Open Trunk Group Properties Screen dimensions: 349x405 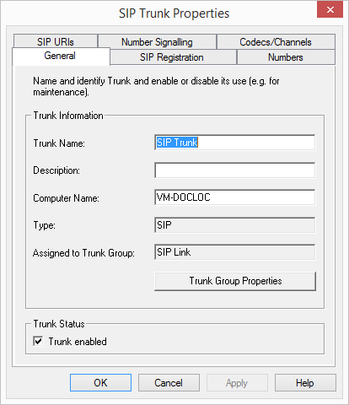coord(235,281)
